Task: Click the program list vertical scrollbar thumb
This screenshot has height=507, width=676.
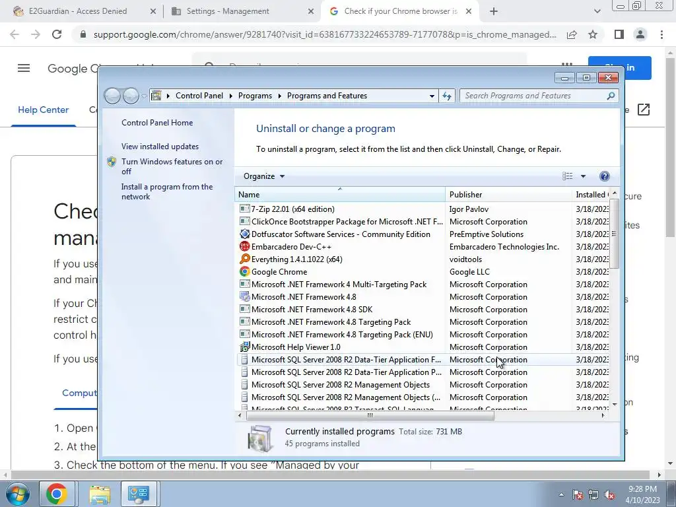Action: tap(614, 234)
